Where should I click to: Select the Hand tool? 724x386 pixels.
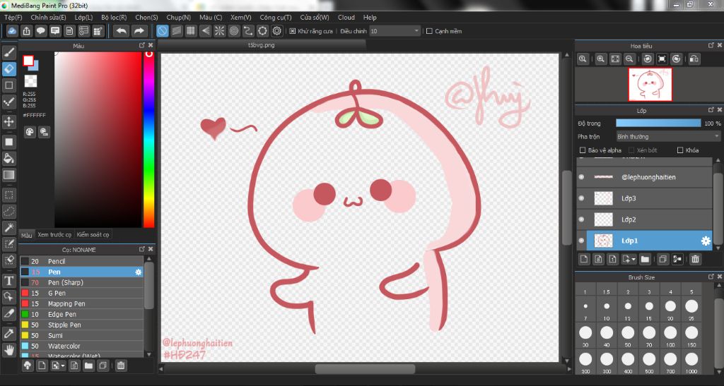(8, 350)
